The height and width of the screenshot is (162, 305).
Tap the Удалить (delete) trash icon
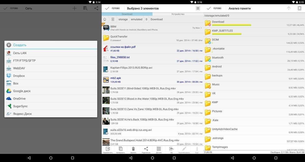(x=133, y=149)
